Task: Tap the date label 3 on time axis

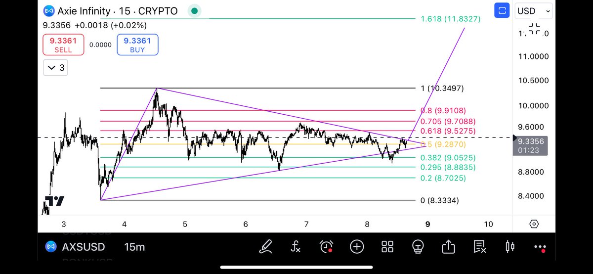Action: (64, 224)
